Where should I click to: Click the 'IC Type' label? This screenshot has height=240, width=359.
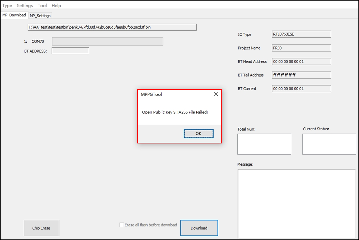[x=245, y=34]
